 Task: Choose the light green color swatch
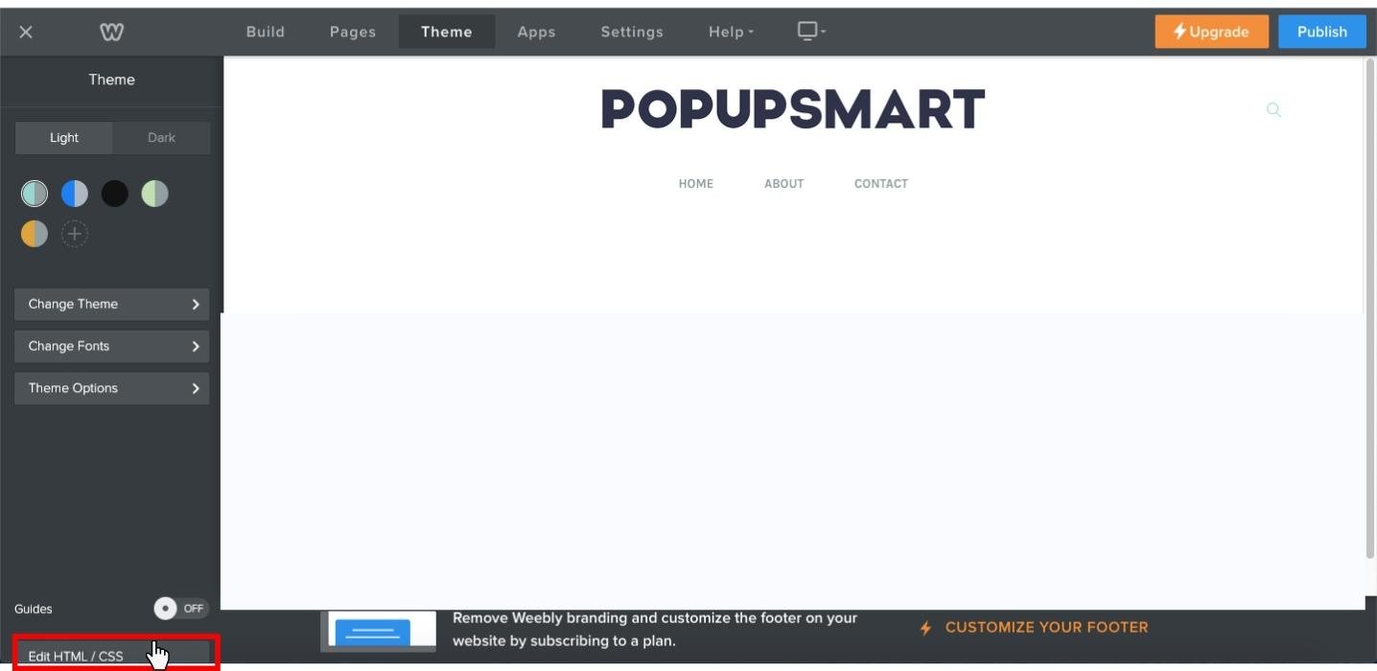click(x=154, y=194)
